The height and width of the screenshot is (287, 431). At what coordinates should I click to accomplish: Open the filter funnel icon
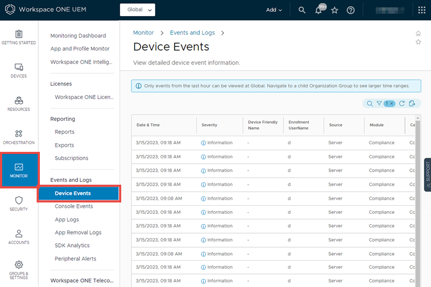(379, 103)
